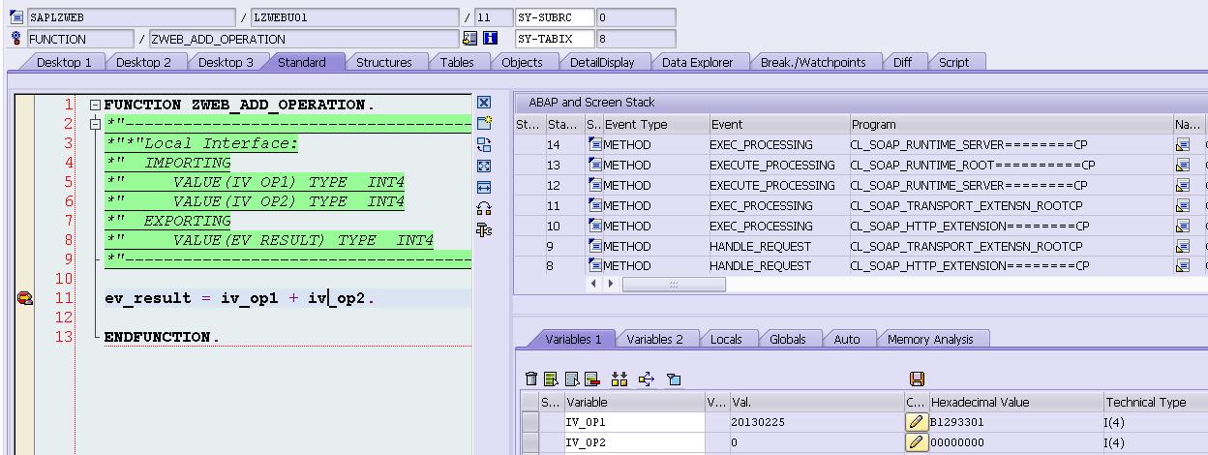Open the Memory Analysis tab
This screenshot has height=455, width=1208.
[930, 339]
